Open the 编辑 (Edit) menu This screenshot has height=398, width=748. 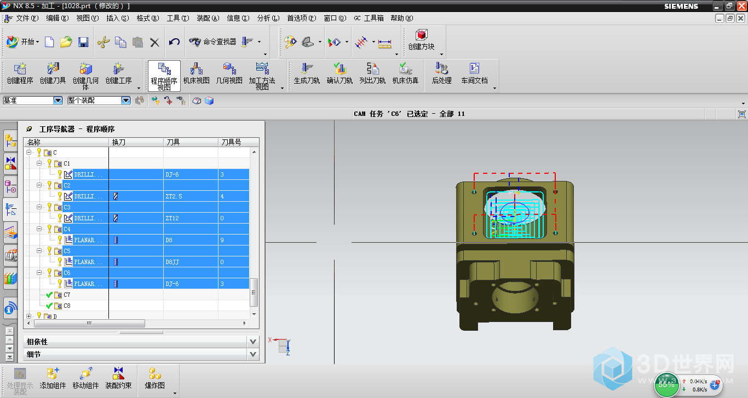57,18
